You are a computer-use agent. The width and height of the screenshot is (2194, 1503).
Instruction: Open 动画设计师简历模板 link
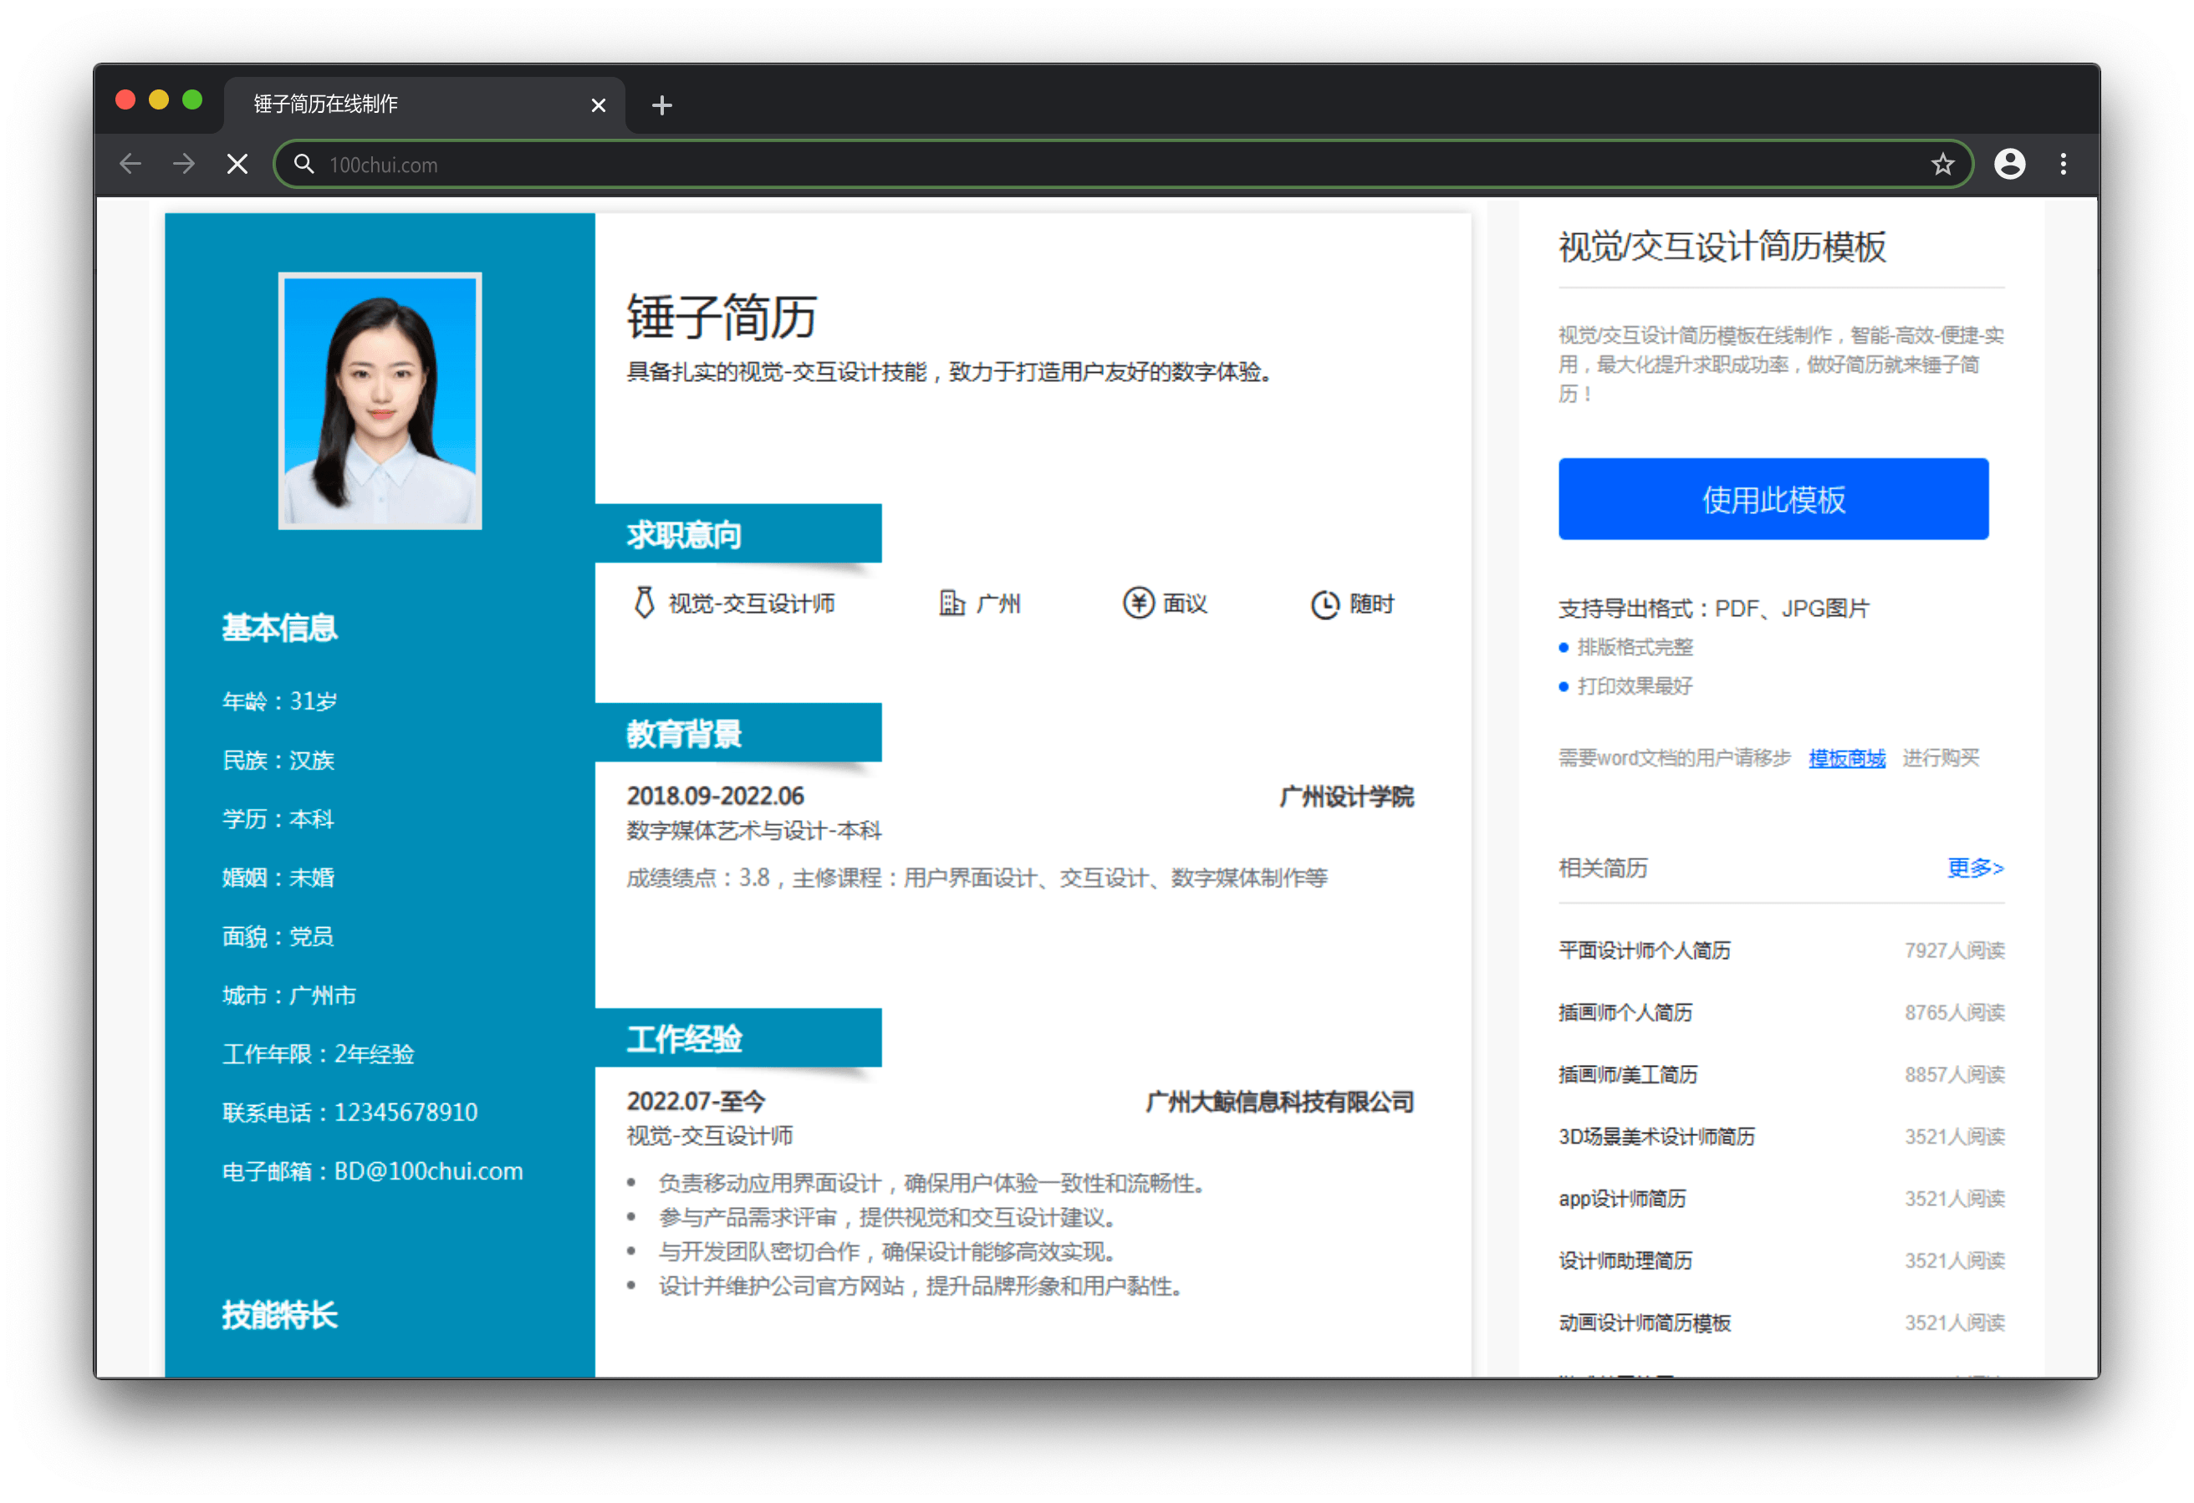click(1645, 1322)
